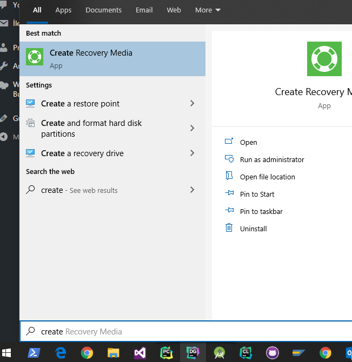Click the person icon in the background sidebar
Viewport: 352px width, 362px height.
(4, 48)
